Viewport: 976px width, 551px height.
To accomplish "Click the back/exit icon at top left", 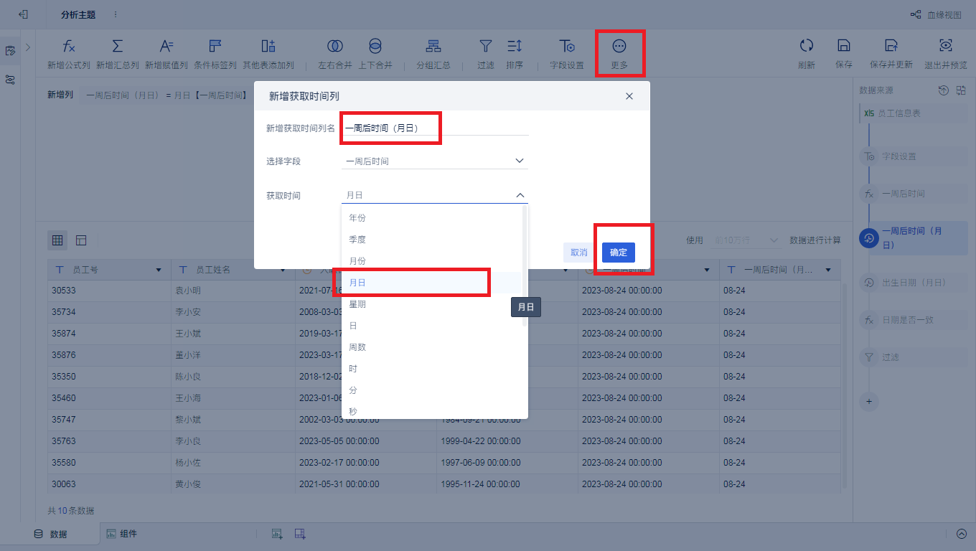I will click(x=23, y=14).
